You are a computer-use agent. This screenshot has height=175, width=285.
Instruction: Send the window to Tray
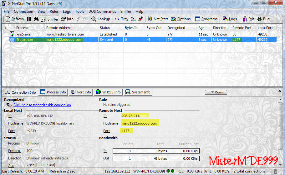(122, 19)
